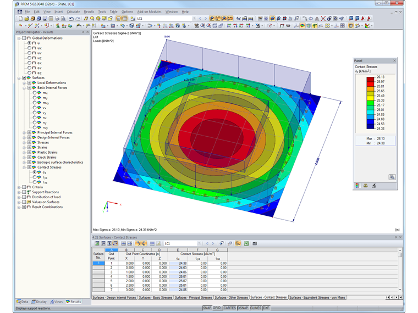
Task: Click the color scale icon at Panel bottom
Action: [358, 186]
